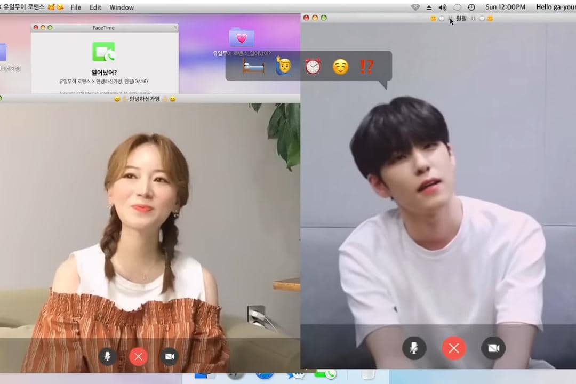Open the Time Machine icon in menu bar
Screen dimensions: 576x384
coord(471,7)
